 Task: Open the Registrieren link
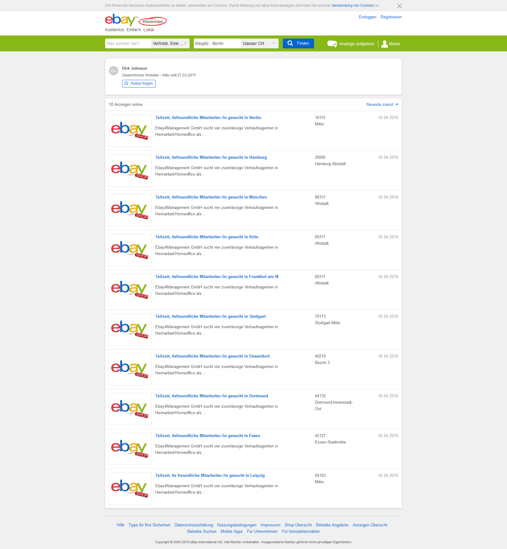point(391,17)
